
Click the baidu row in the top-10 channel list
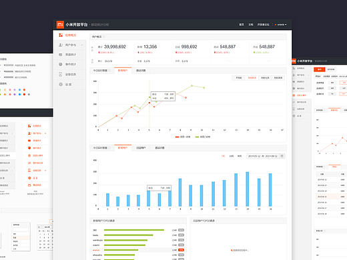point(138,235)
